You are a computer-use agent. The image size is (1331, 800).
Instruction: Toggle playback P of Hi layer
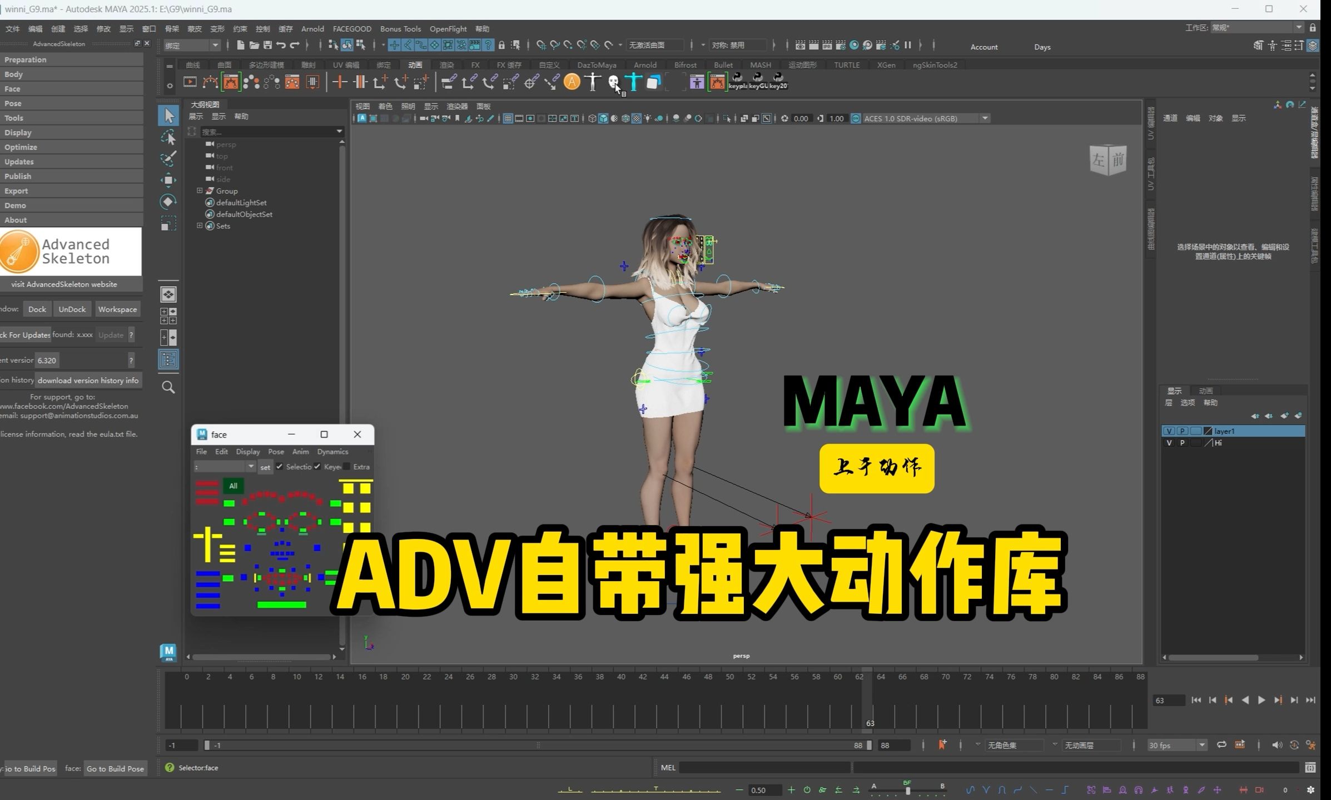[1182, 443]
